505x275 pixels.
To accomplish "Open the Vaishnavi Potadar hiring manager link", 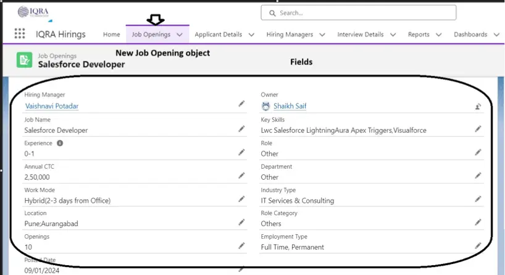I will (52, 106).
